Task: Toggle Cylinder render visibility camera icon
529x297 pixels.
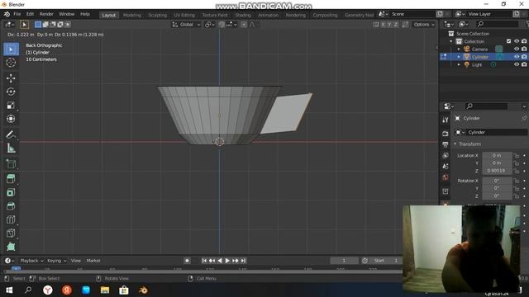Action: [x=524, y=57]
